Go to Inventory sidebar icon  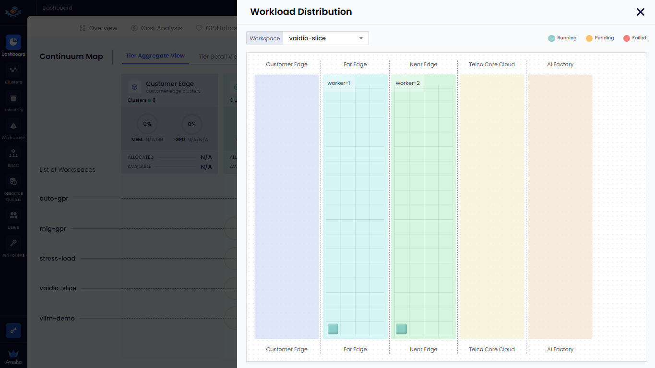click(13, 98)
